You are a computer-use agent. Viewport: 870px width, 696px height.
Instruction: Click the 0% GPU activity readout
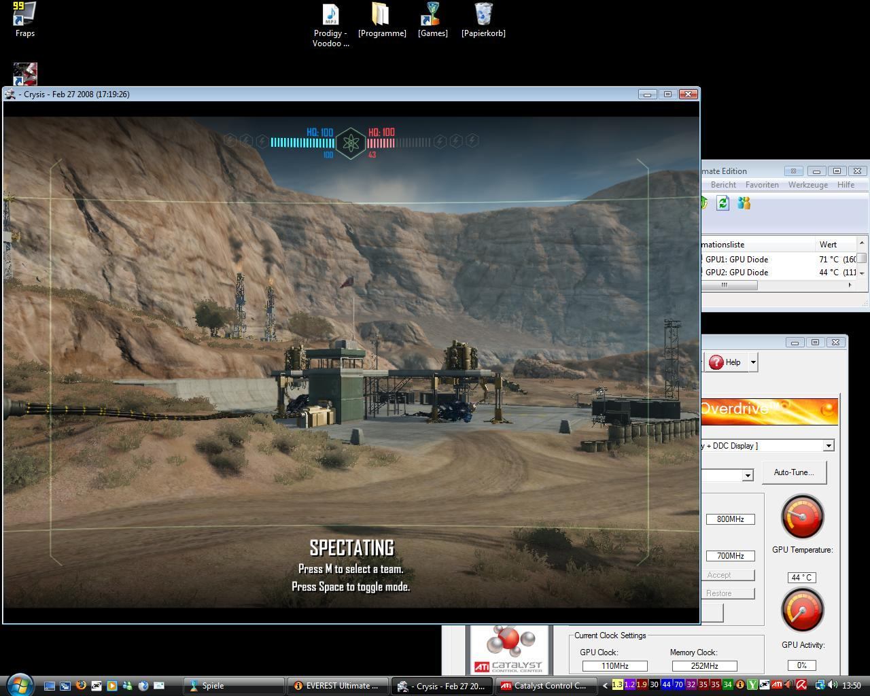click(x=802, y=665)
